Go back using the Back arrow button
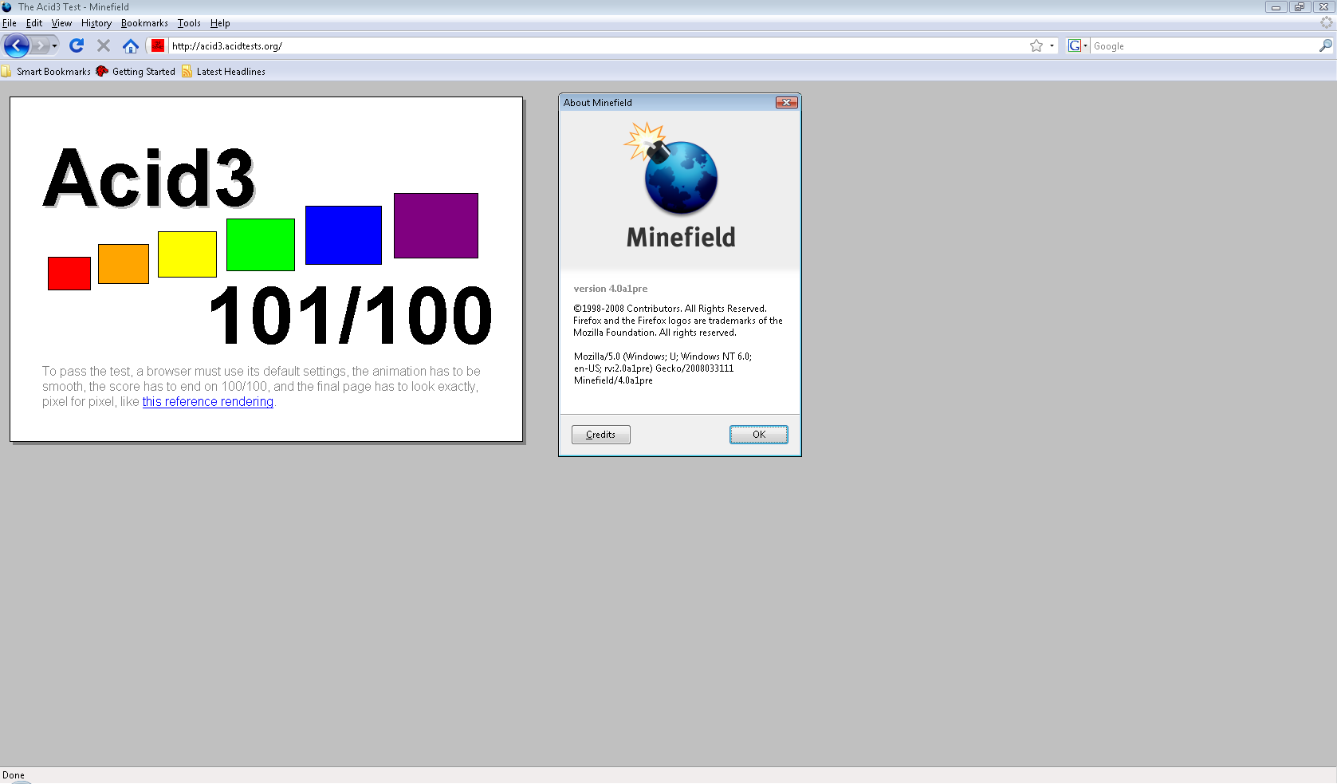This screenshot has width=1337, height=784. click(16, 45)
